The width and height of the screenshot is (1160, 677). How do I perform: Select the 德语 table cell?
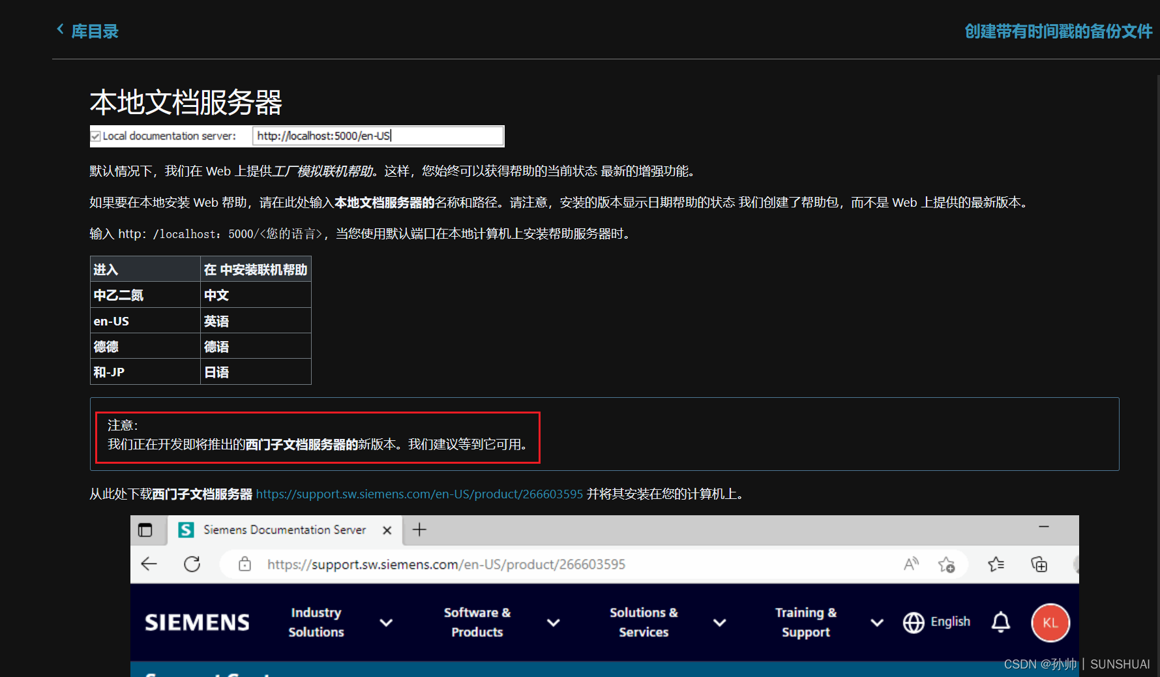click(x=256, y=346)
